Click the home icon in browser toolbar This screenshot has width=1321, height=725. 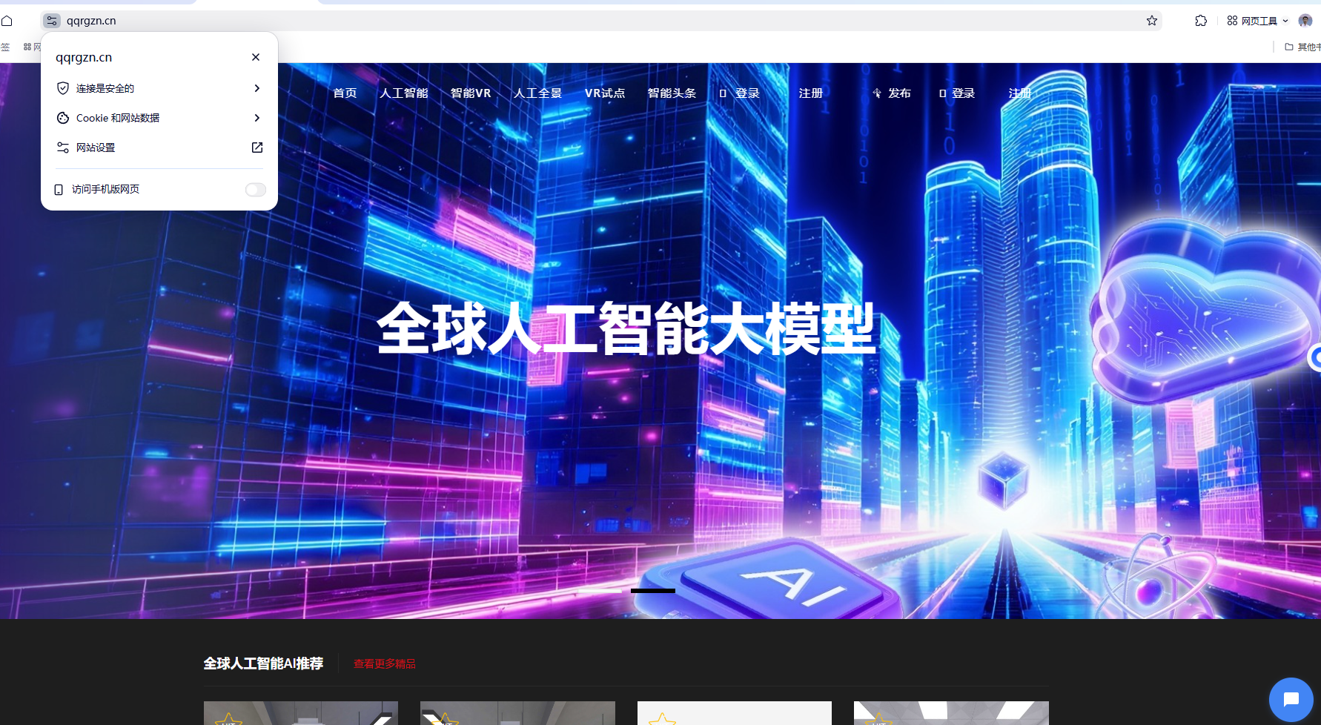tap(7, 21)
